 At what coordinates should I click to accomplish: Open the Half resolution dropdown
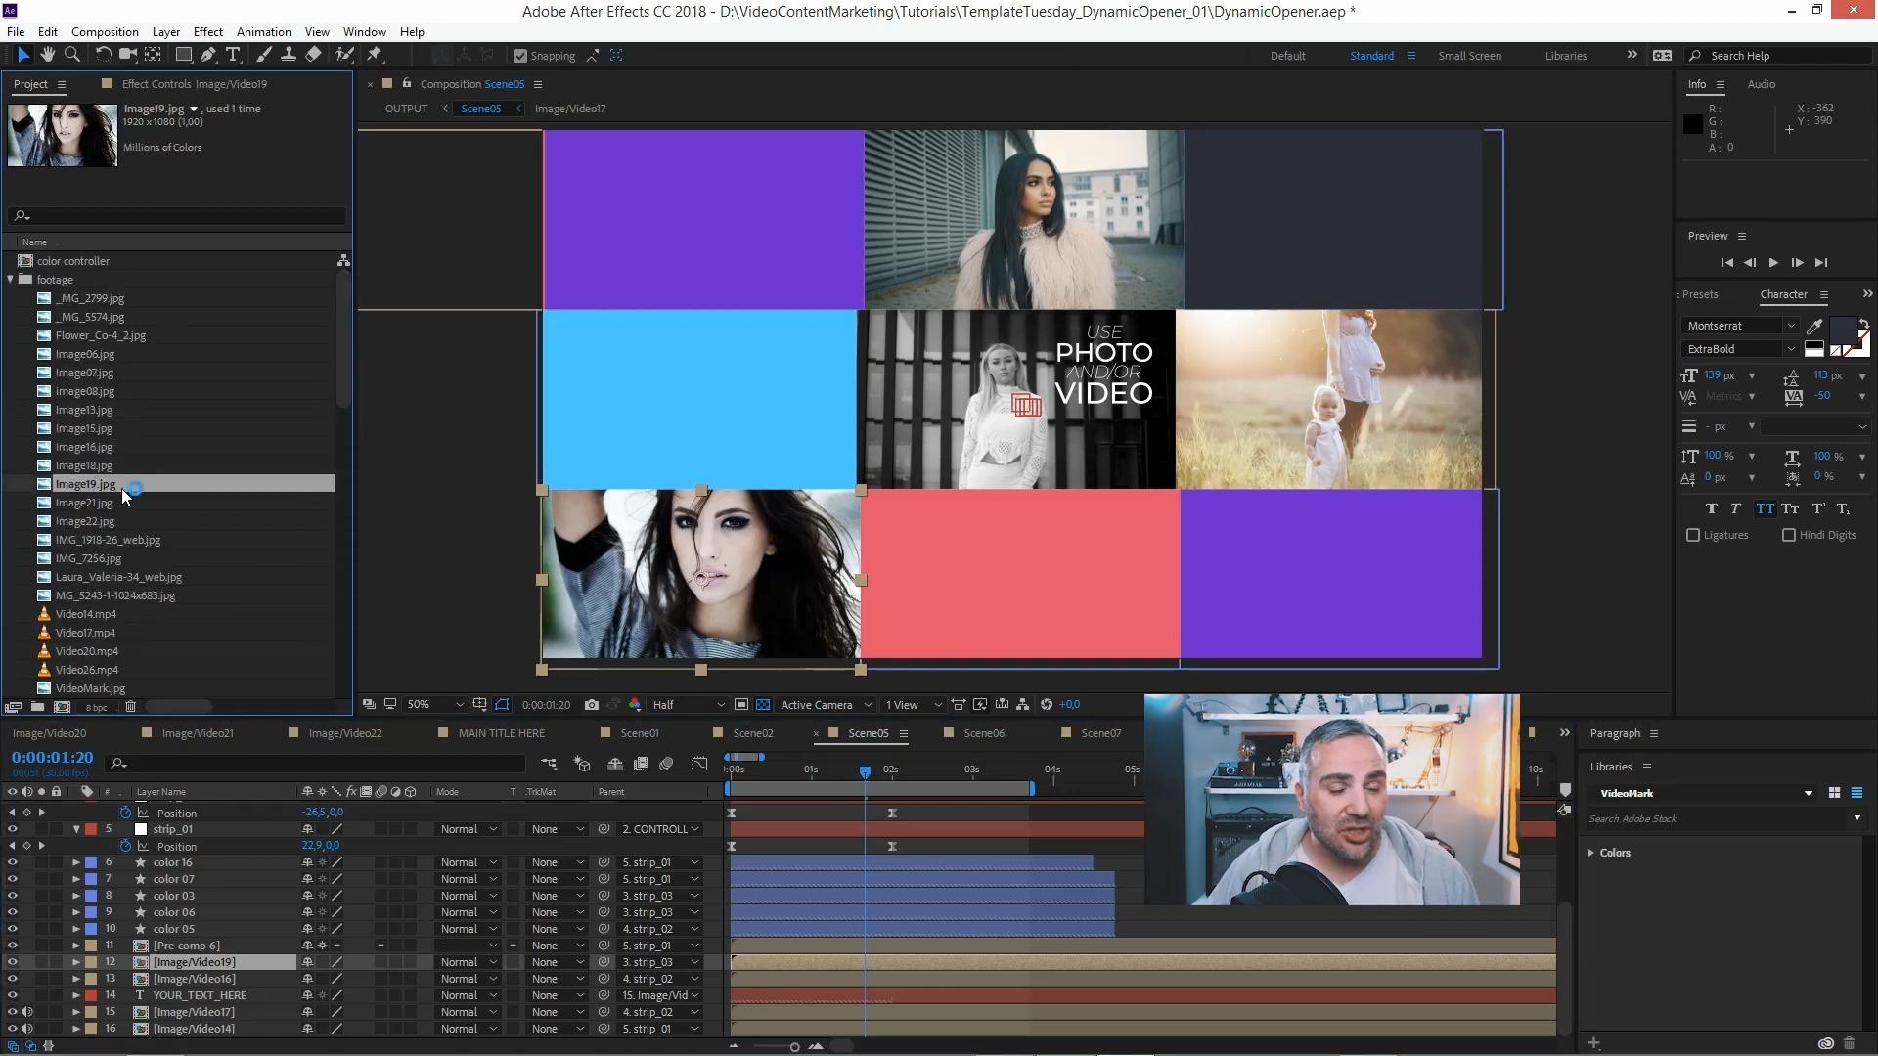coord(689,704)
